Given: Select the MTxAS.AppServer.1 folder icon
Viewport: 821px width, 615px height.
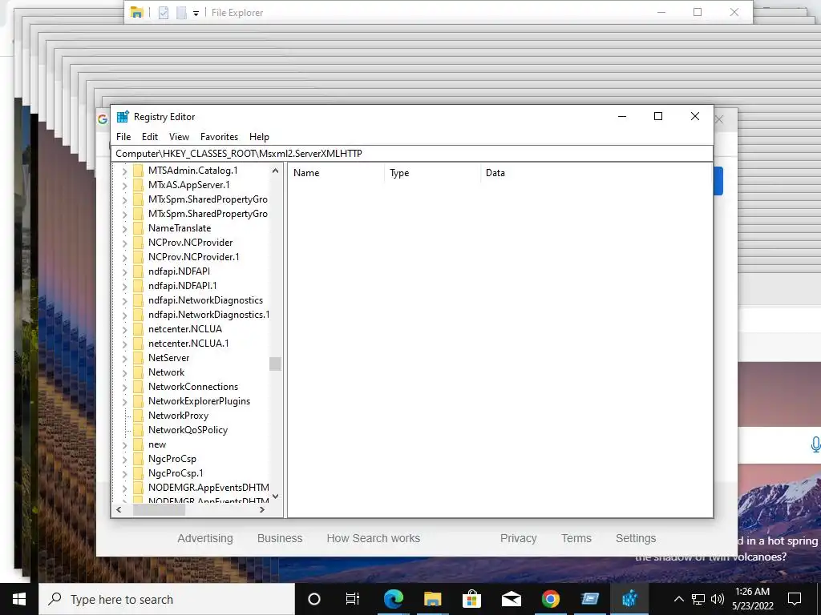Looking at the screenshot, I should coord(138,185).
